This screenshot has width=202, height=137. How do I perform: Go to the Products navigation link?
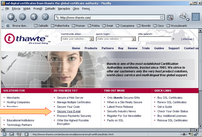click(91, 48)
